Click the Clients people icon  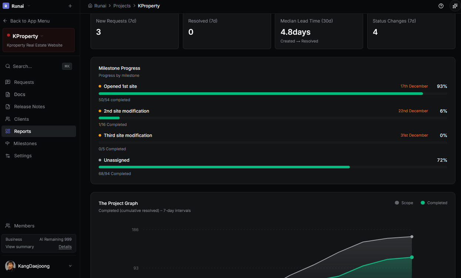(8, 119)
